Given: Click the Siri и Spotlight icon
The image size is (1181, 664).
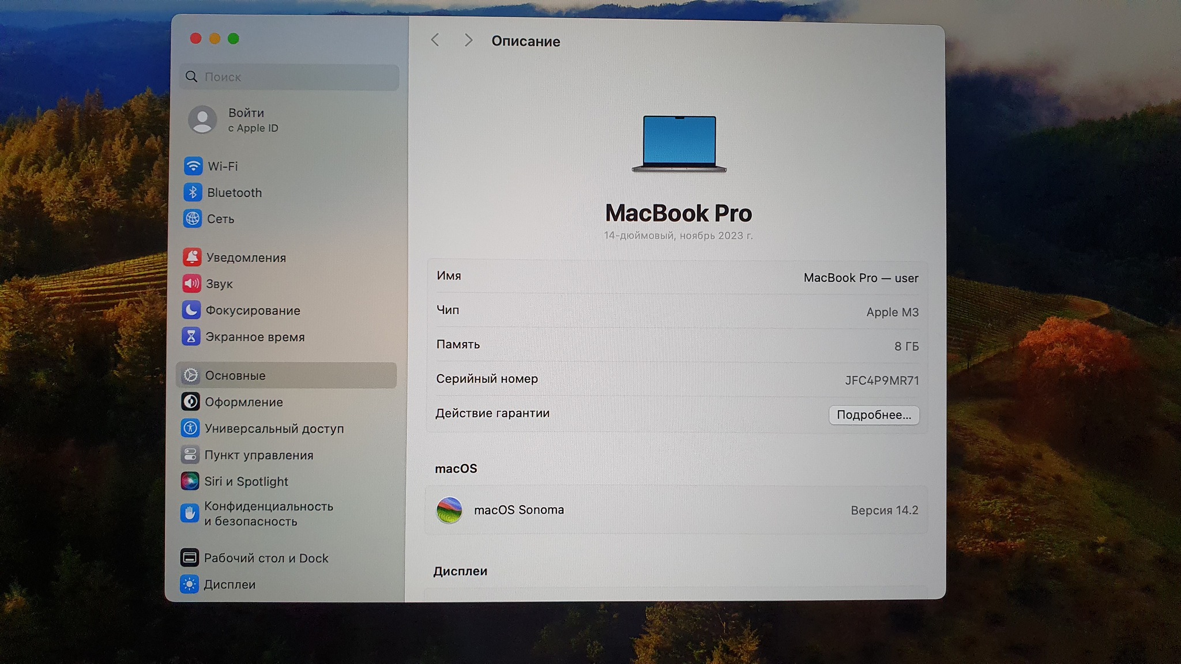Looking at the screenshot, I should [x=190, y=481].
